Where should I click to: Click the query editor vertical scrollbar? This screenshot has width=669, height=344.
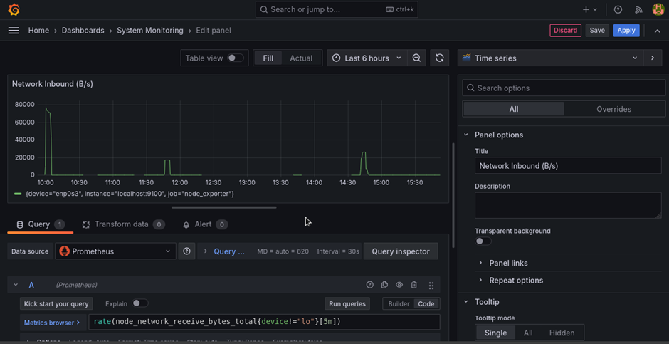453,195
